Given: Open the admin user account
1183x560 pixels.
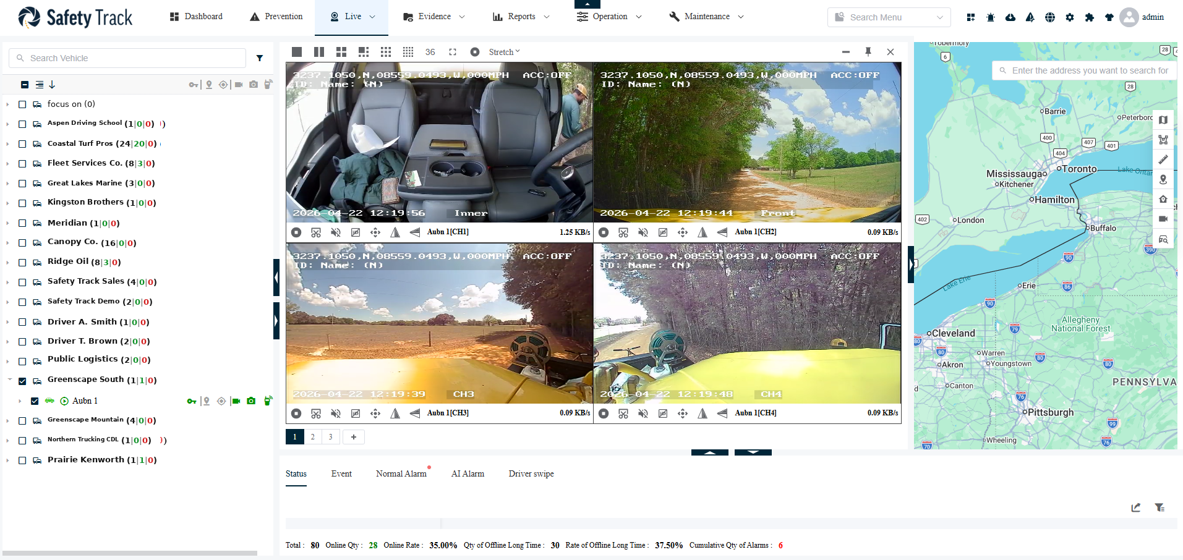Looking at the screenshot, I should tap(1142, 17).
